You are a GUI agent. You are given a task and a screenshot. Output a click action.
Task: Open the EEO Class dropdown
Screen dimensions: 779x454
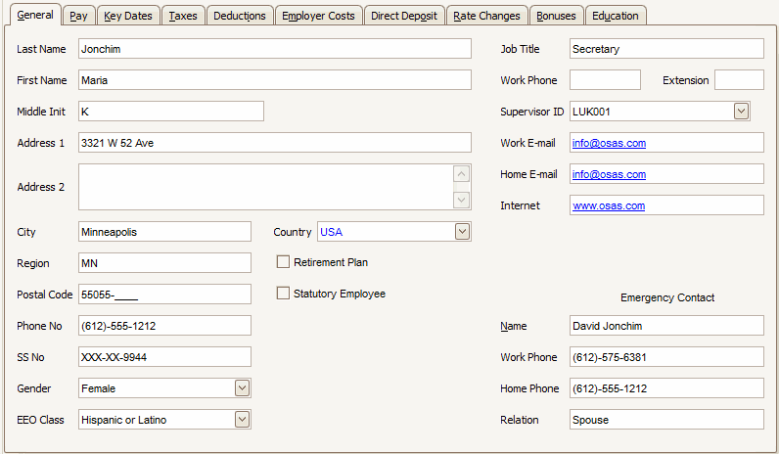[x=243, y=420]
